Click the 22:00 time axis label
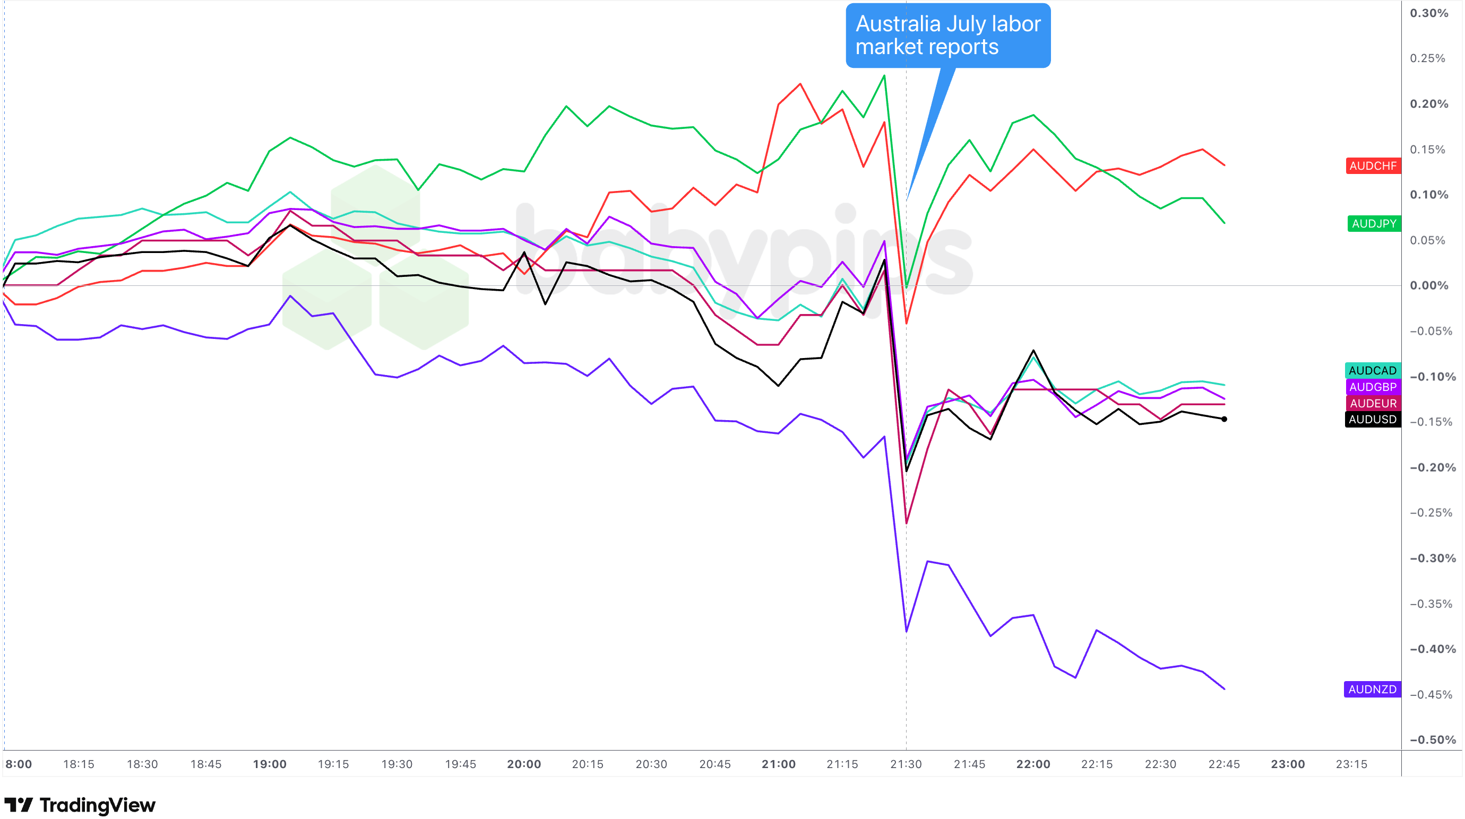The image size is (1465, 819). click(1033, 764)
